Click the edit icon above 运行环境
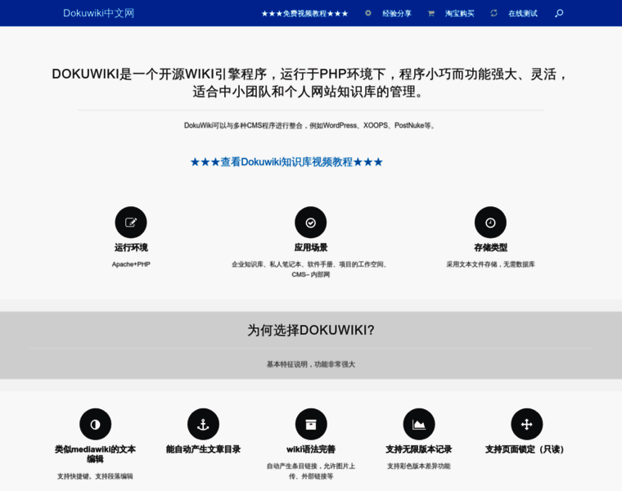 131,223
